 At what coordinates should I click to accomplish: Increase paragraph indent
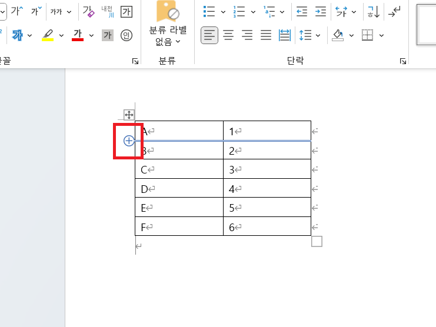tap(321, 12)
